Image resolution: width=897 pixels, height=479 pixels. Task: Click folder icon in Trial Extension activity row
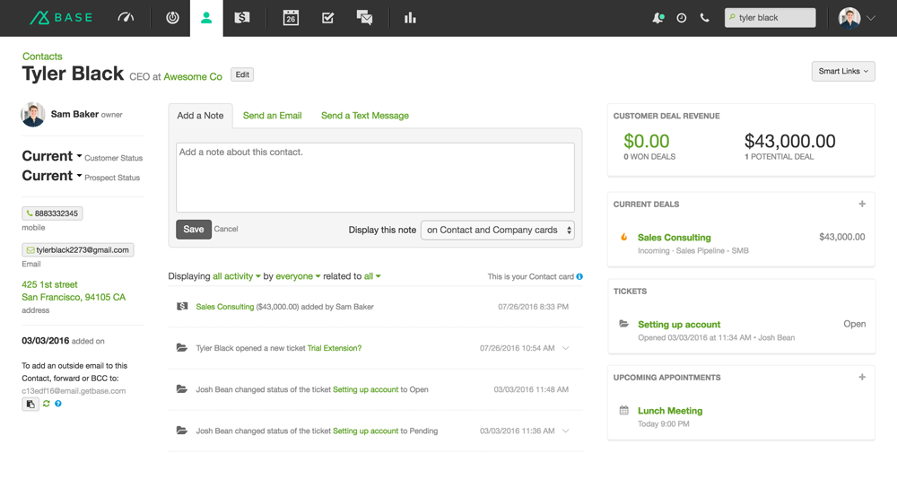[x=182, y=347]
